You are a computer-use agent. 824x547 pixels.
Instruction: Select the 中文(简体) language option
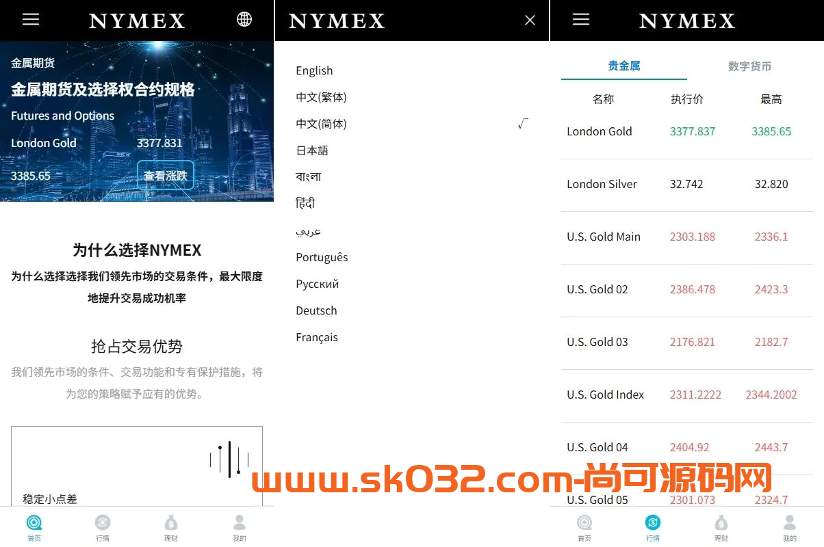pos(321,123)
